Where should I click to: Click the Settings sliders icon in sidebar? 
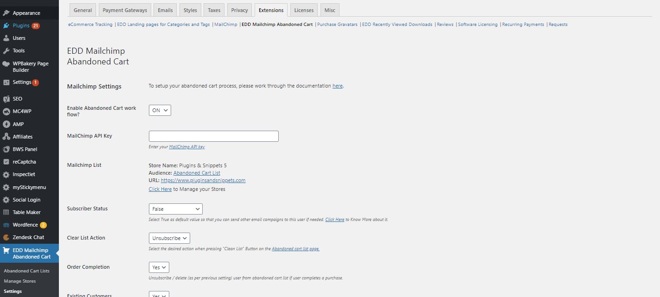(6, 82)
